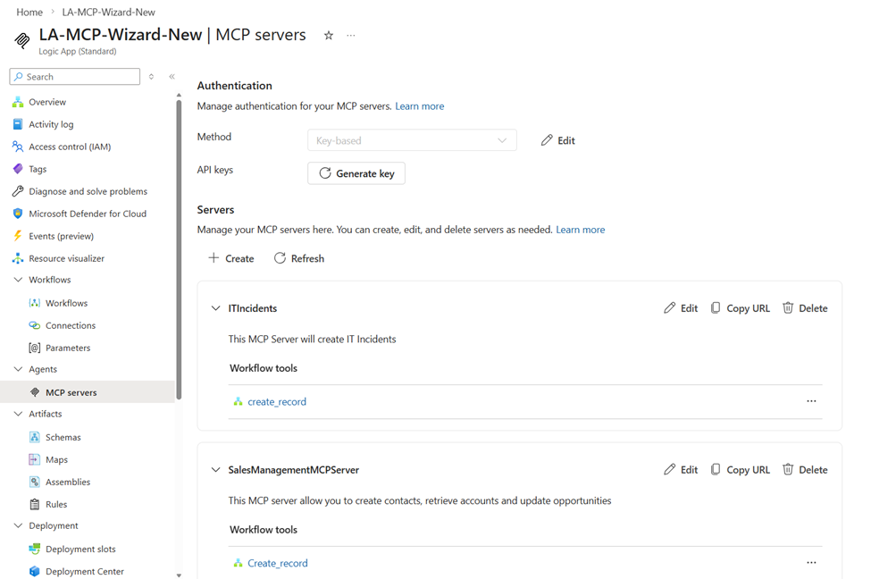Copy URL of the ITIncidents server
This screenshot has width=871, height=579.
click(x=741, y=308)
